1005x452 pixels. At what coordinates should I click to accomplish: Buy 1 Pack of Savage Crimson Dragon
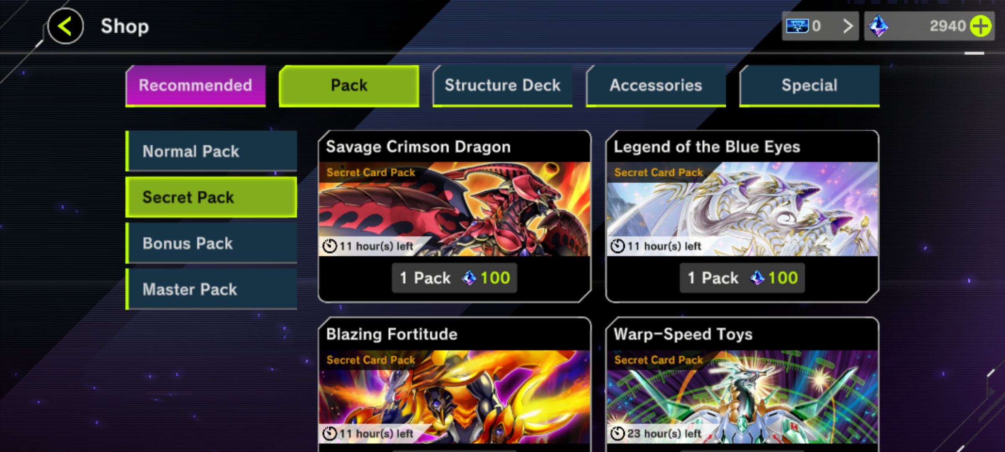454,278
